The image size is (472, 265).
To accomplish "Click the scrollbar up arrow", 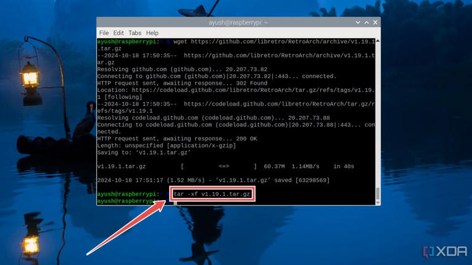I will pos(378,40).
